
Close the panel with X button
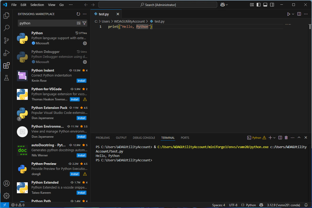(306, 138)
